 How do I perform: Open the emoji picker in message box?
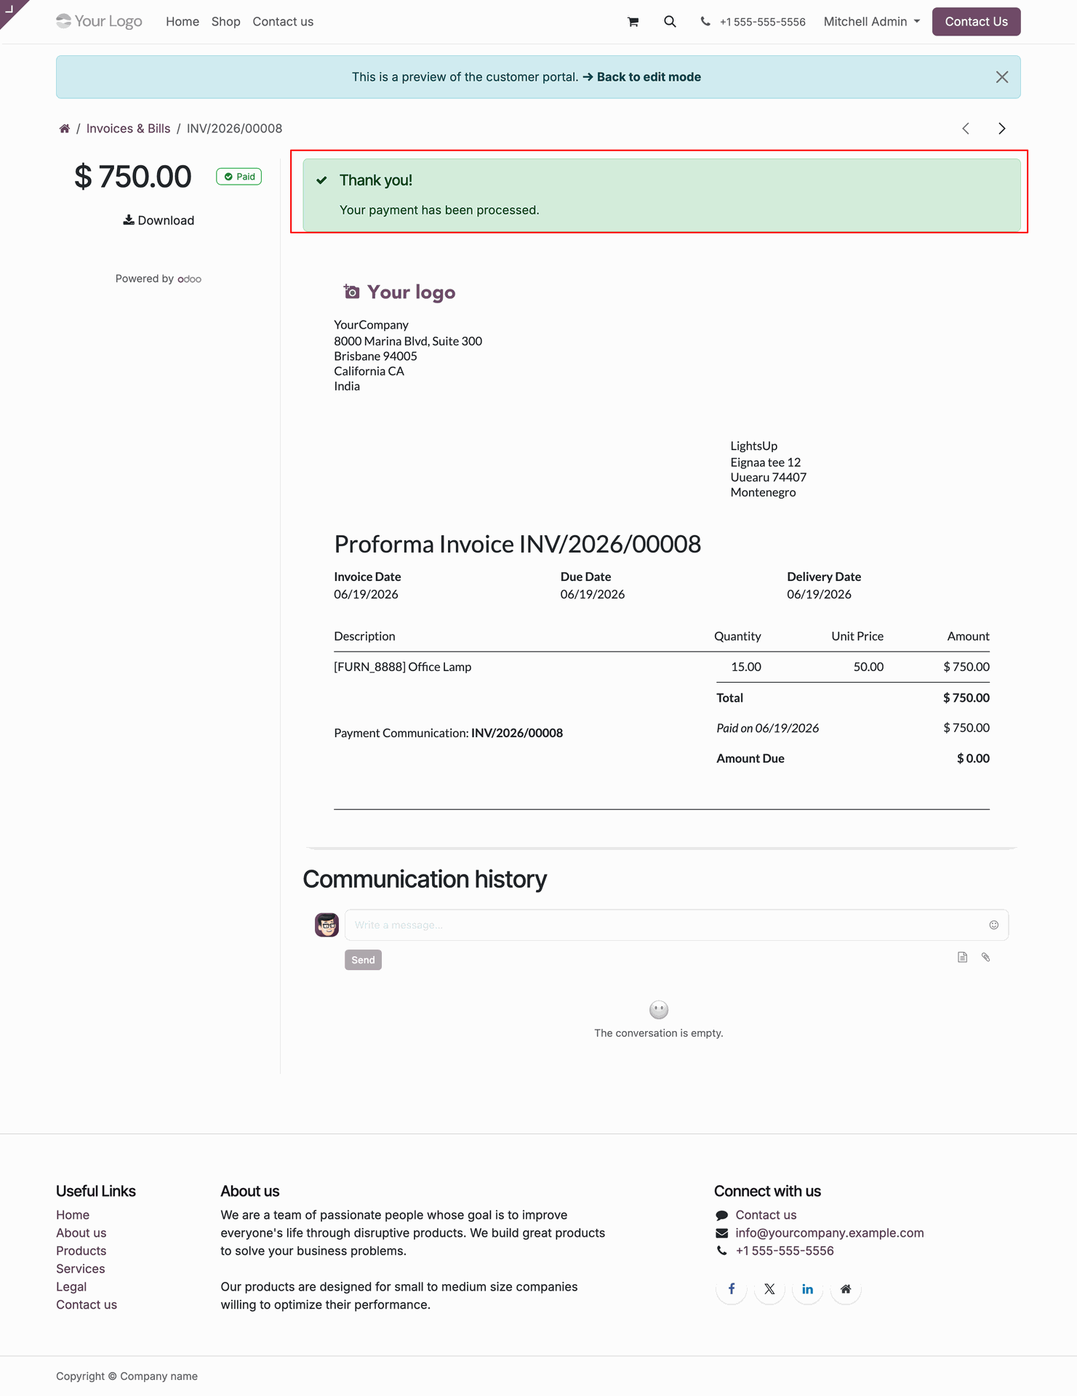[993, 925]
